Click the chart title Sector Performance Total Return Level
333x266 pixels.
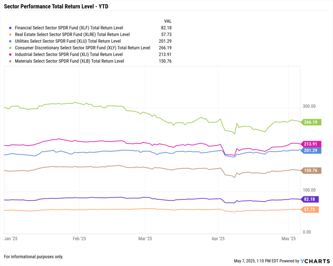point(56,6)
